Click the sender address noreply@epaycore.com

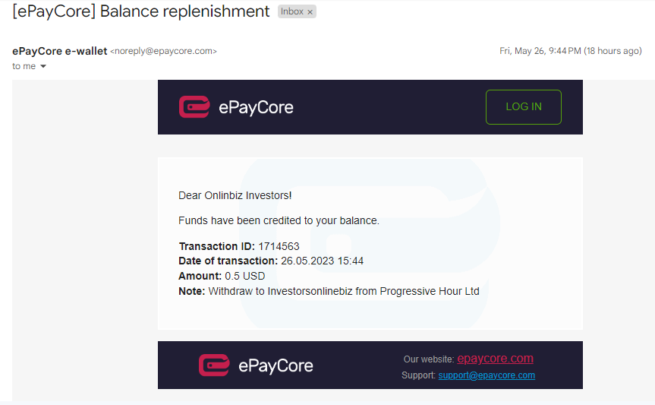pyautogui.click(x=163, y=51)
